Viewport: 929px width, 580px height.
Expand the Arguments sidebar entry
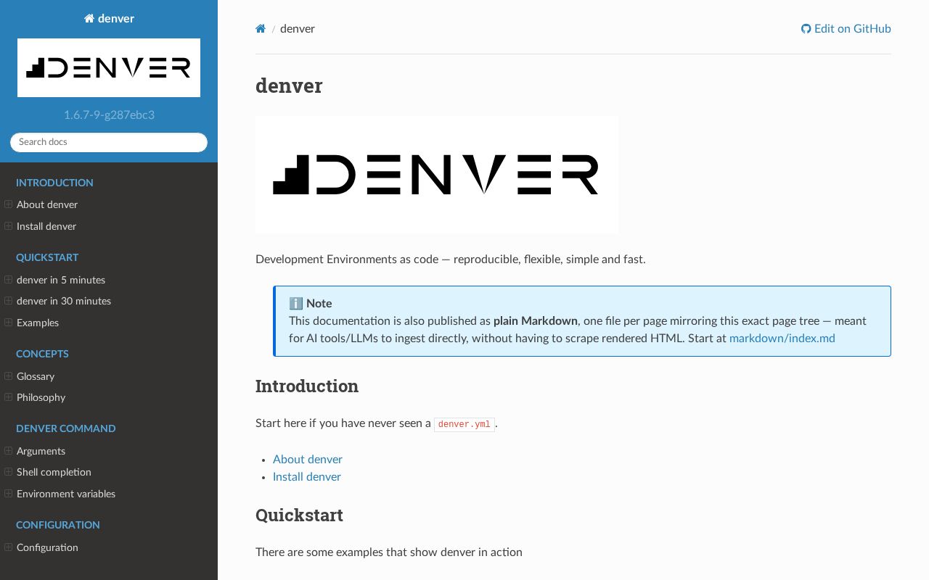9,451
